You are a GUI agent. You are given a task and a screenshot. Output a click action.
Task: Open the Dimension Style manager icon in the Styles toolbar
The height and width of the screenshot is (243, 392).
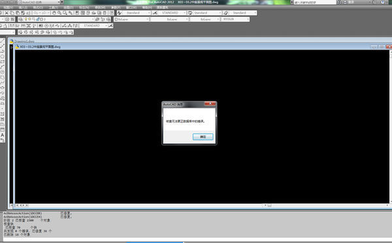[155, 13]
